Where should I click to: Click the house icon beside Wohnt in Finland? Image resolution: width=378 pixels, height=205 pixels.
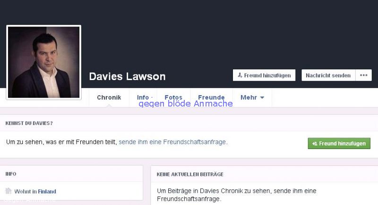click(x=9, y=191)
